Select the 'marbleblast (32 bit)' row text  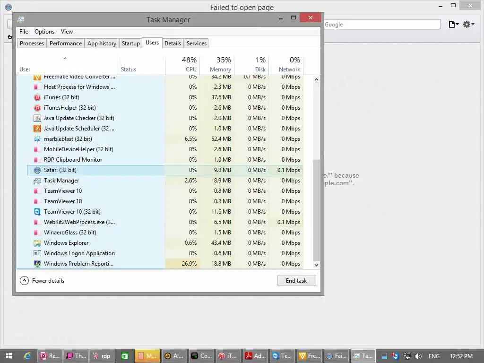click(68, 139)
